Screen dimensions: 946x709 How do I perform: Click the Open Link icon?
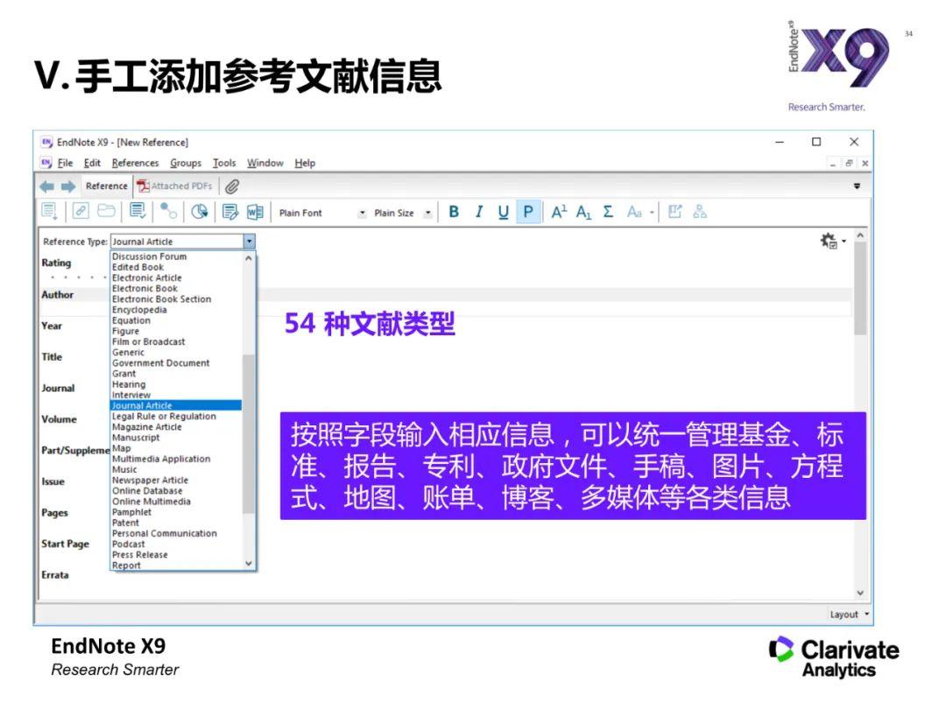tap(81, 212)
